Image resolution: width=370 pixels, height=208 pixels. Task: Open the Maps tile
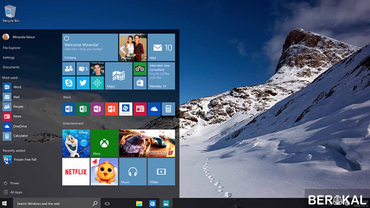pyautogui.click(x=119, y=76)
